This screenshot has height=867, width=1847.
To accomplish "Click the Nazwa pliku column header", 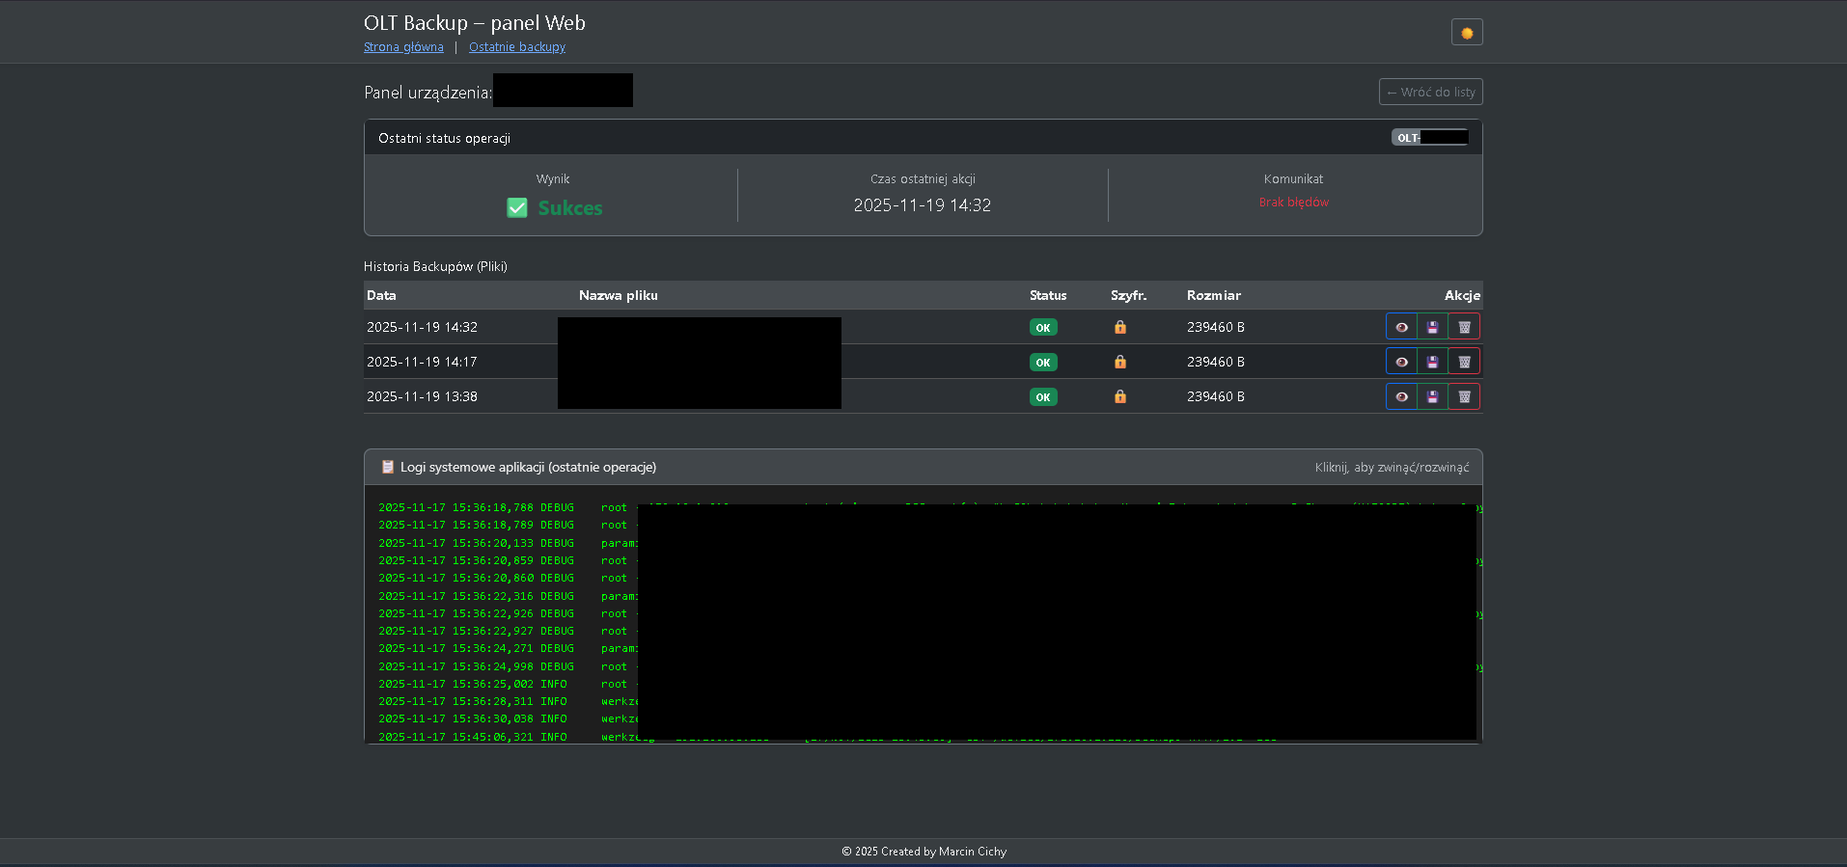I will tap(619, 295).
